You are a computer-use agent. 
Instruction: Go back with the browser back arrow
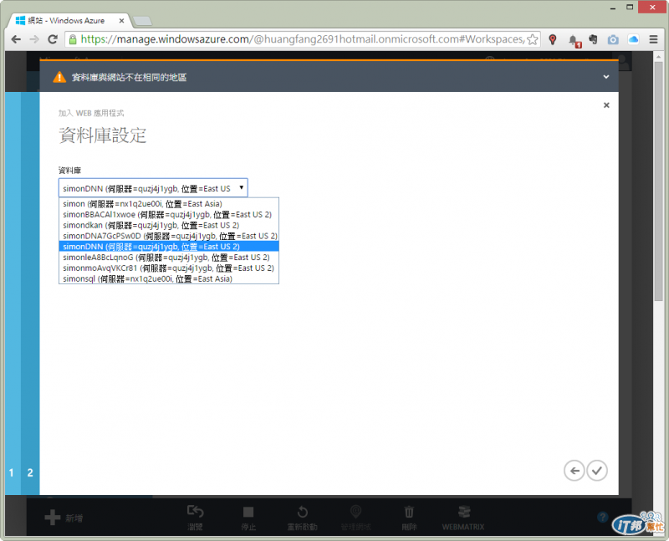(x=16, y=39)
